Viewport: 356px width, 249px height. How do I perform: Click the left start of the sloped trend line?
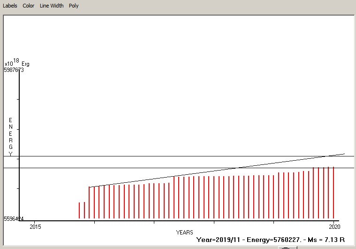click(90, 187)
